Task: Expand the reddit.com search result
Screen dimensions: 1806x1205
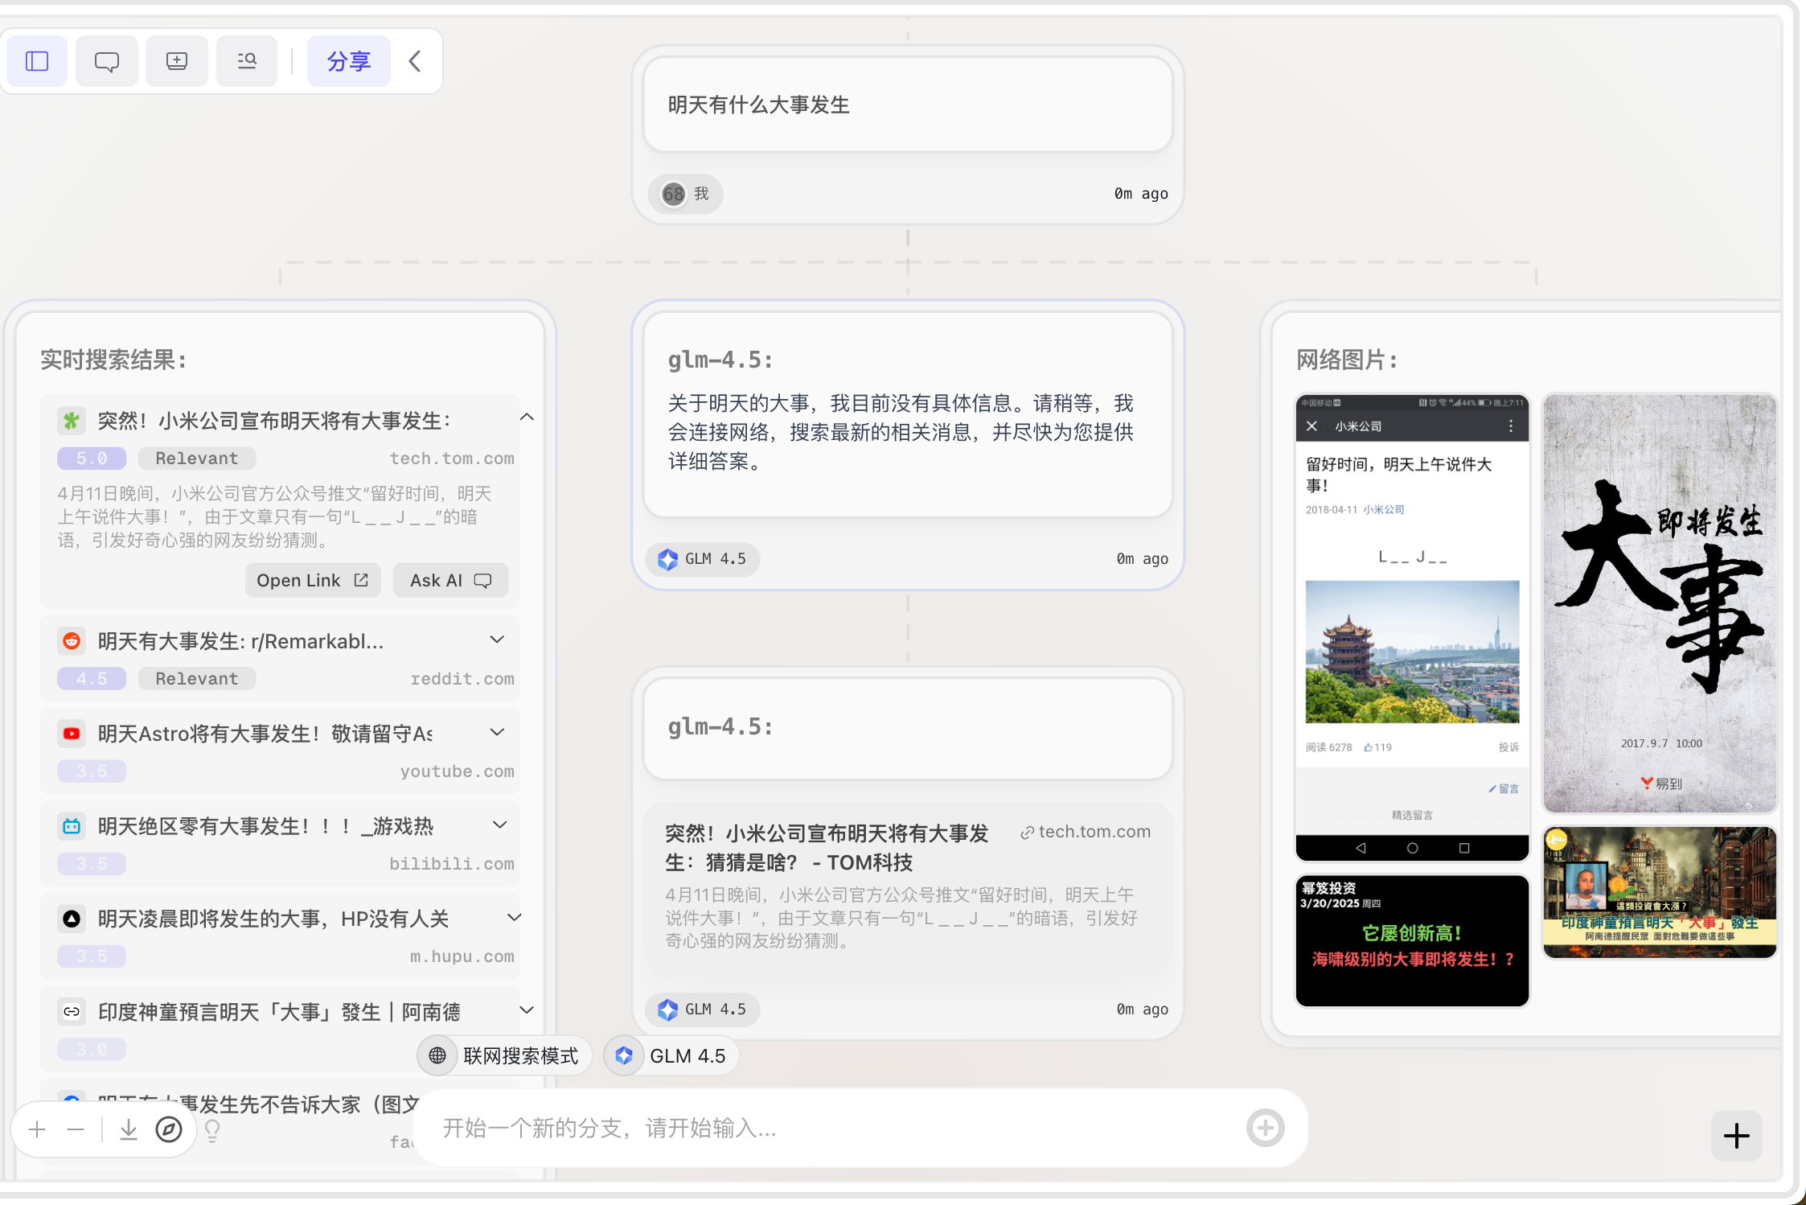Action: [x=497, y=640]
